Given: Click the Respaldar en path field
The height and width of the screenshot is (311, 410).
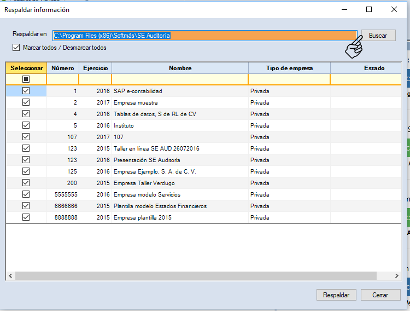Looking at the screenshot, I should [x=204, y=36].
